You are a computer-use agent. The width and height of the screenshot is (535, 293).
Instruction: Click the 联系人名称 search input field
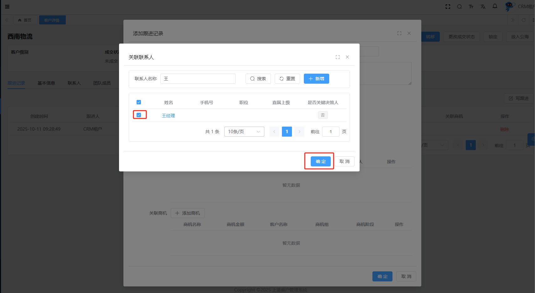coord(198,79)
